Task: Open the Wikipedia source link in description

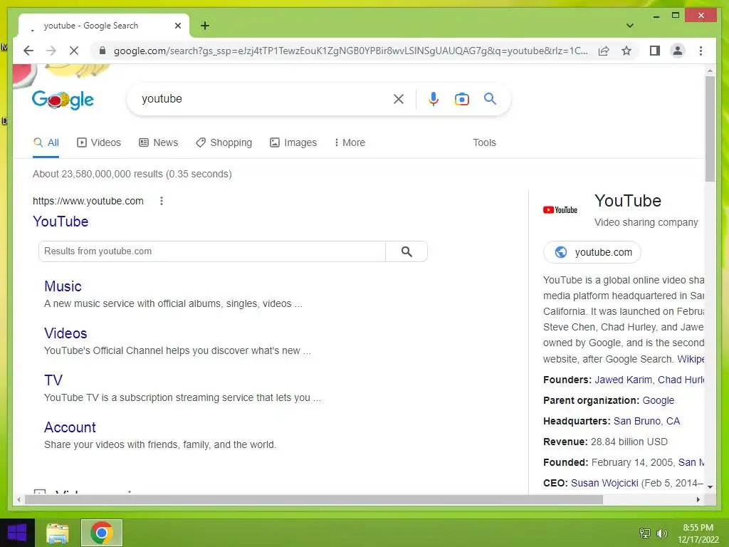Action: (691, 359)
